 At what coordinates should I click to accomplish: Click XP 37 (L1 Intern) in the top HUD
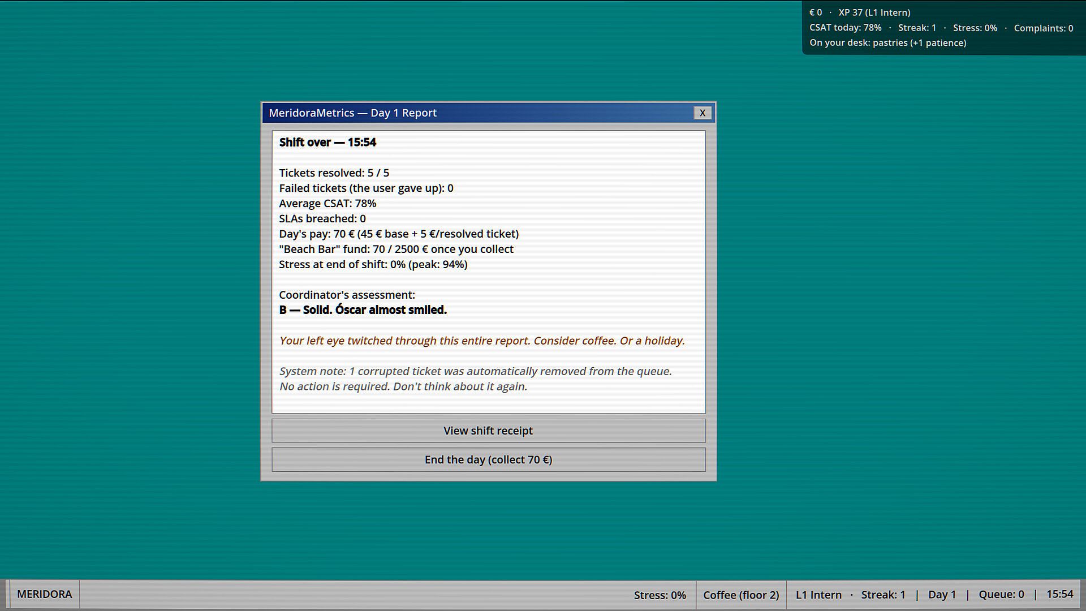[x=874, y=12]
